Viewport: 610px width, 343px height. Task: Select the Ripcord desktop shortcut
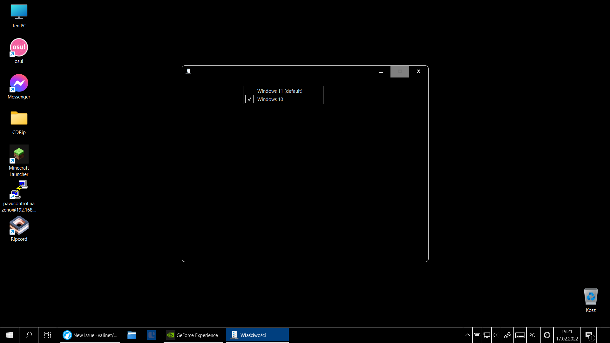tap(19, 229)
